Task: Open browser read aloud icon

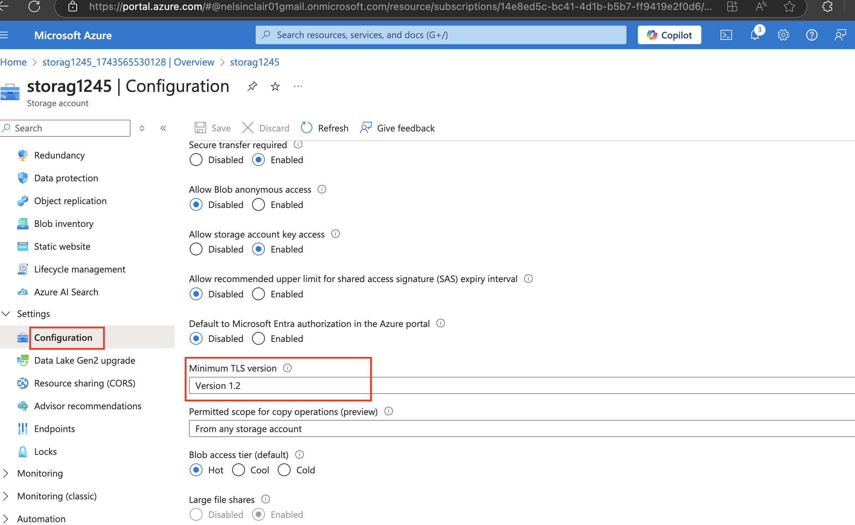Action: click(x=761, y=6)
